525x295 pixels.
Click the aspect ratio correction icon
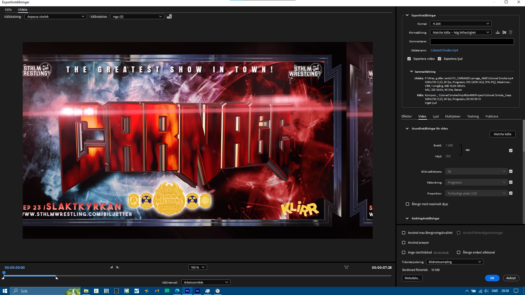346,267
